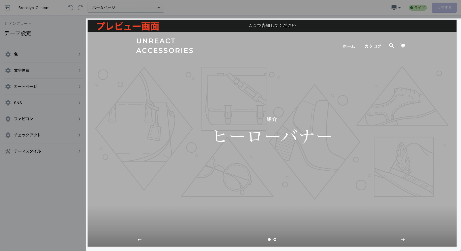Click the exit editor icon at top left
461x251 pixels.
coord(7,8)
